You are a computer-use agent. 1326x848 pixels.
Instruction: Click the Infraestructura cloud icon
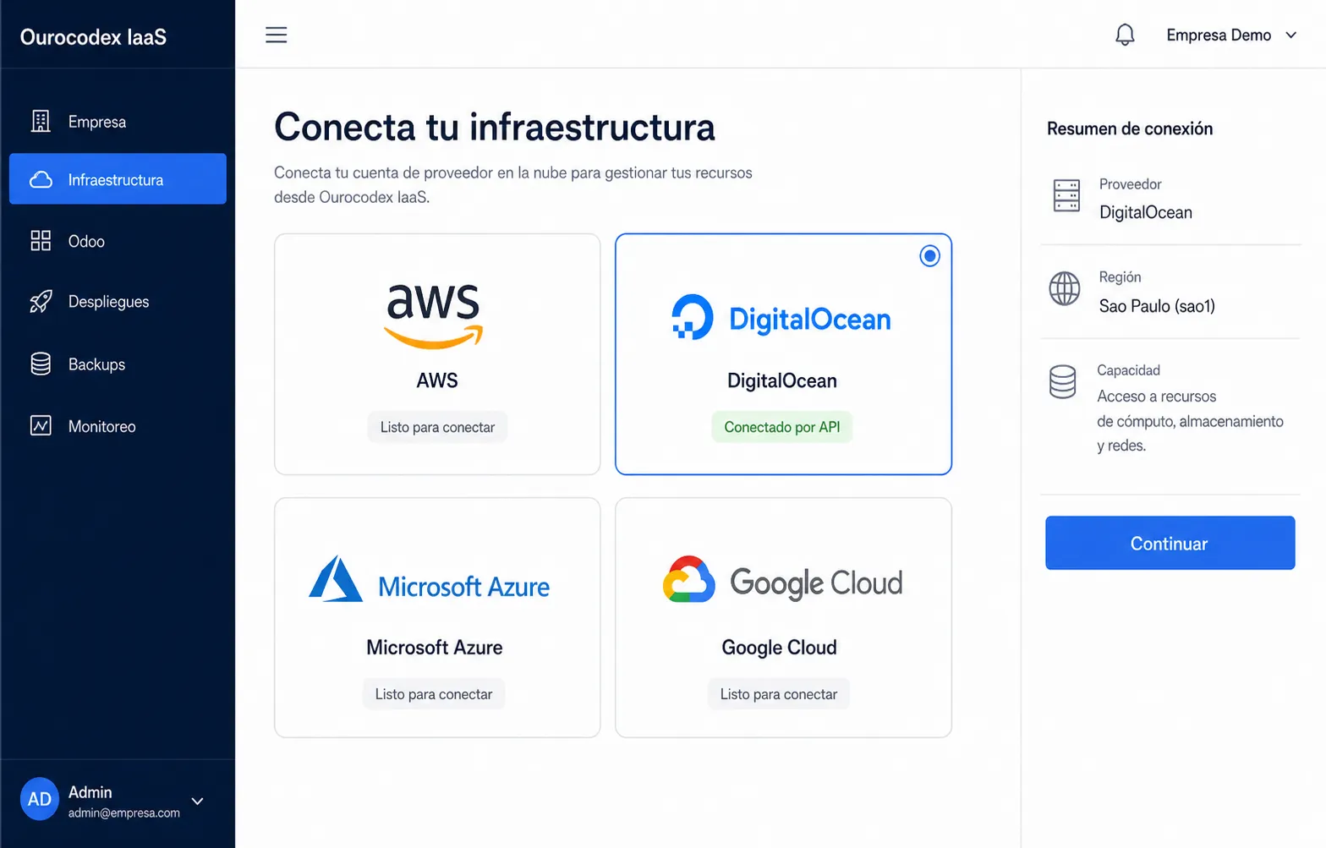(x=41, y=179)
